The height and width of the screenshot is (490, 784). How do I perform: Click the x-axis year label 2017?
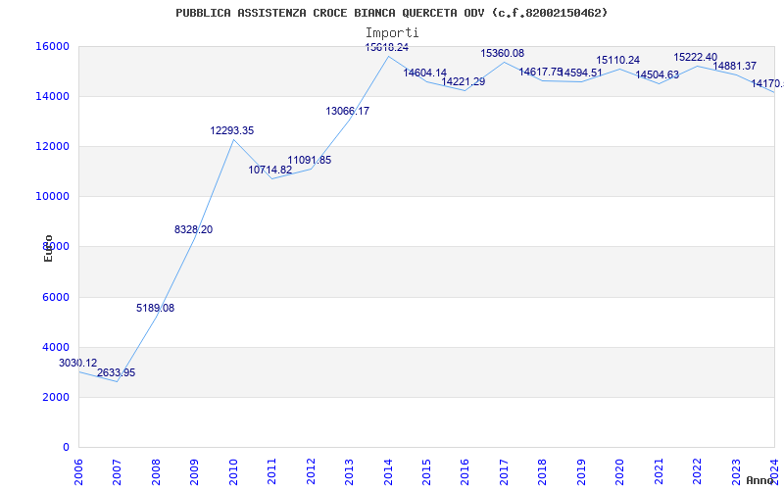504,470
